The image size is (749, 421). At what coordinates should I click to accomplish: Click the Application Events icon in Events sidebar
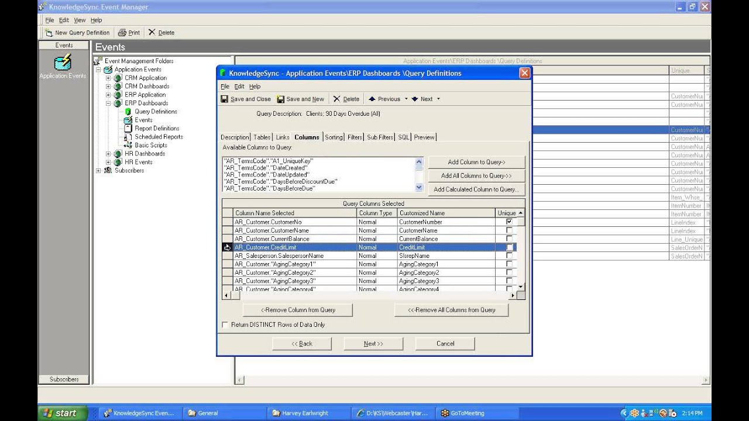(63, 61)
